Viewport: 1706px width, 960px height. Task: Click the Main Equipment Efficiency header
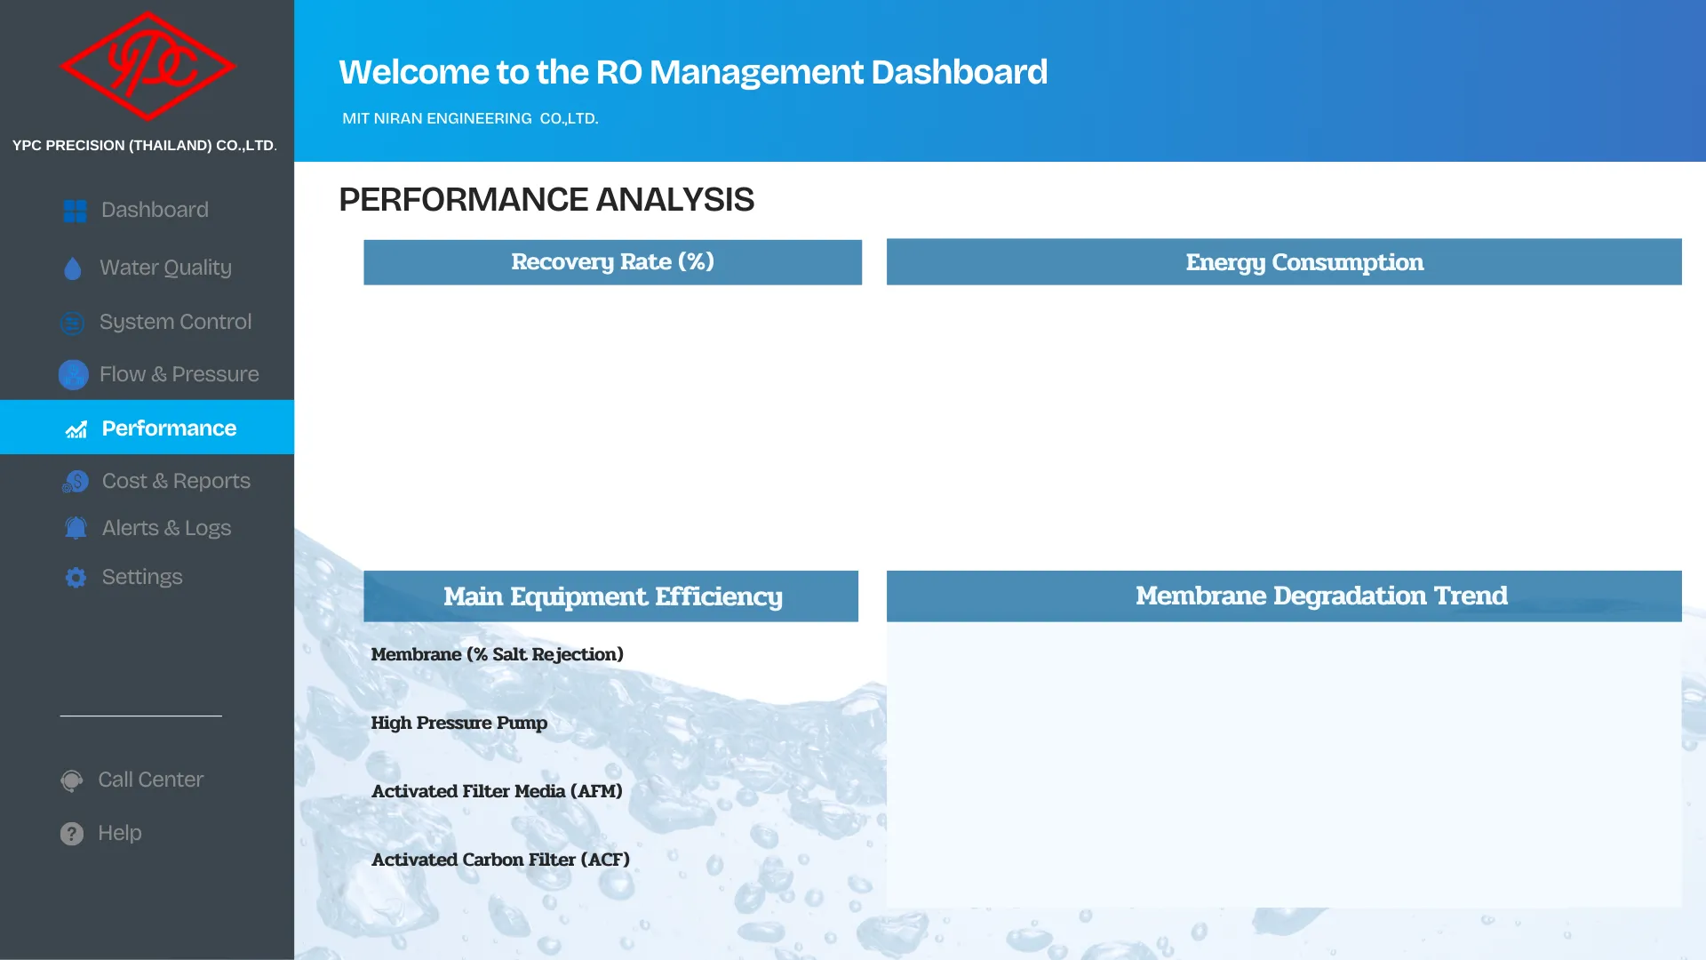pyautogui.click(x=610, y=596)
